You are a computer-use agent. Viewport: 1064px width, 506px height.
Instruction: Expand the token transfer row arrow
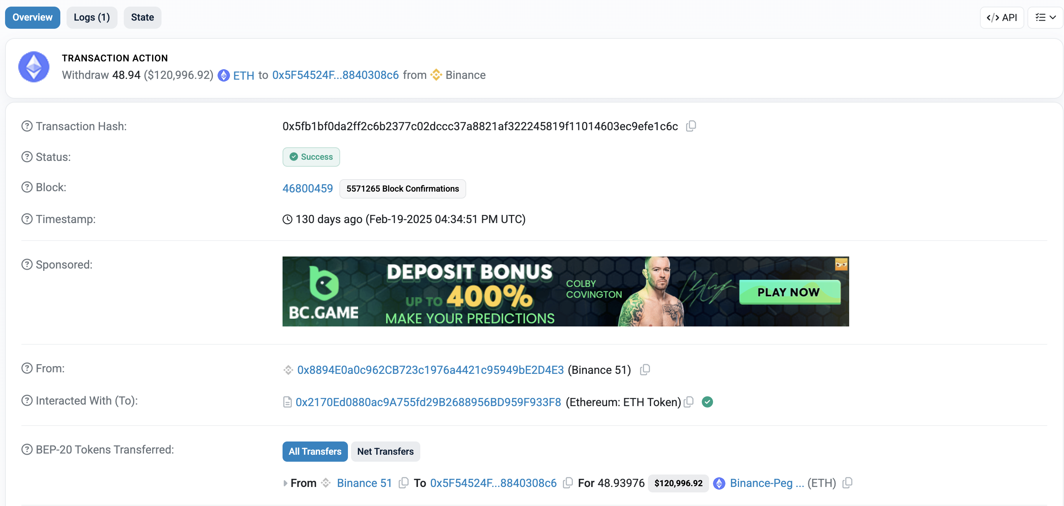(x=285, y=483)
